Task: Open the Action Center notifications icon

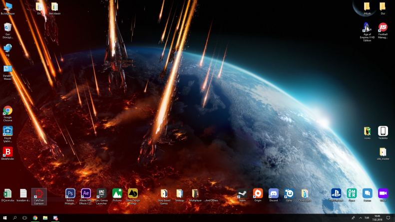Action: click(x=388, y=218)
